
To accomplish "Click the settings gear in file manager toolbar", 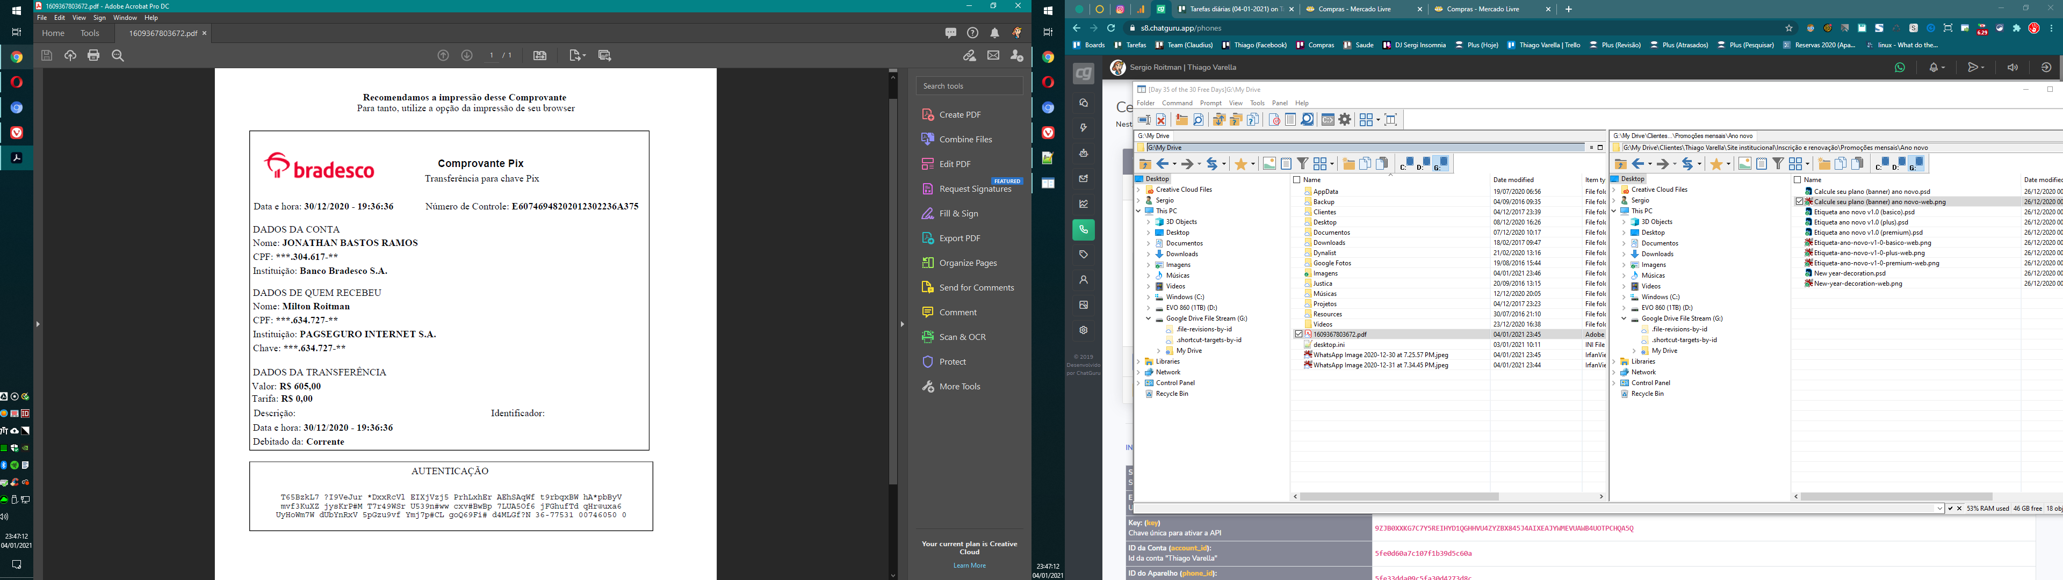I will 1345,119.
